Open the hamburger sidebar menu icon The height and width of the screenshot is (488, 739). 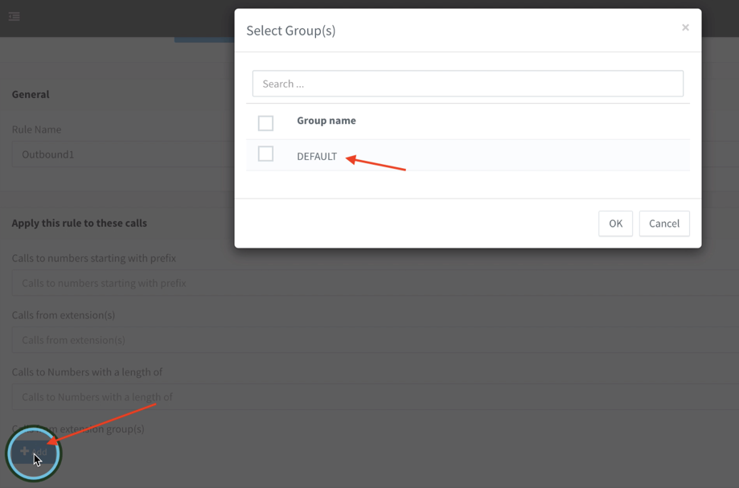coord(14,16)
